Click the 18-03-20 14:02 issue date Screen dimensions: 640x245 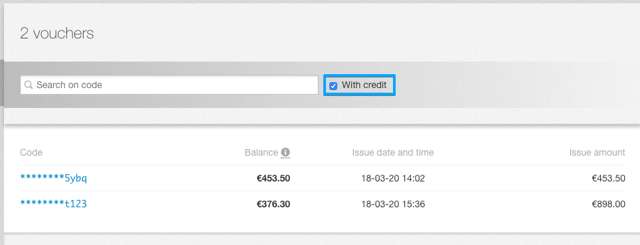coord(393,178)
